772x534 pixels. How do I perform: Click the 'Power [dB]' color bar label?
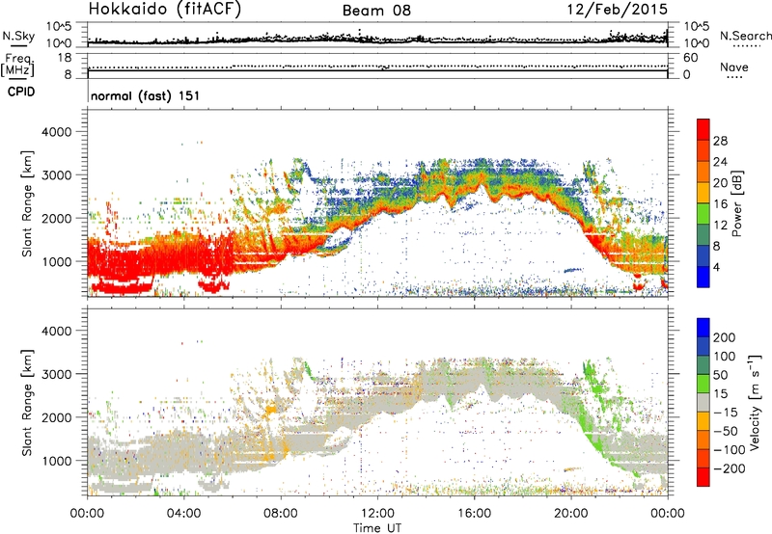737,203
